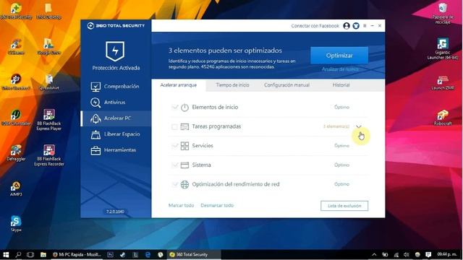Toggle the Sistema checkbox

tap(174, 165)
